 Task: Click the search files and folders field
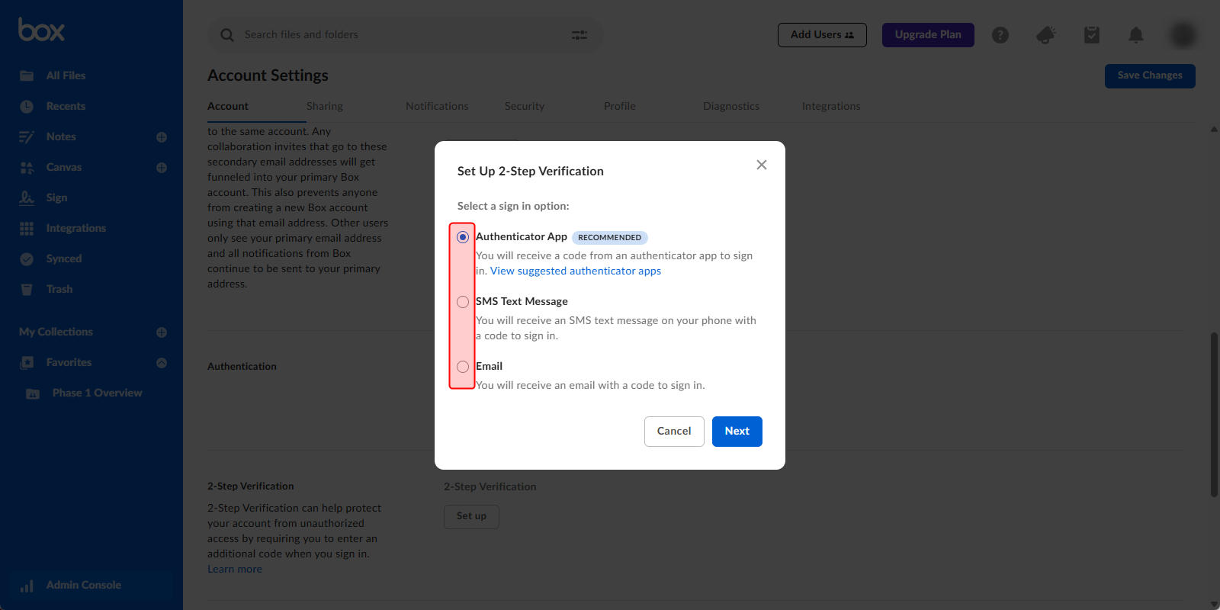pos(405,35)
